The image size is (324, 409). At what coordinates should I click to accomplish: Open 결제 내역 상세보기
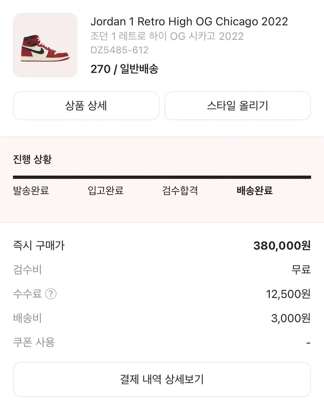click(x=162, y=379)
